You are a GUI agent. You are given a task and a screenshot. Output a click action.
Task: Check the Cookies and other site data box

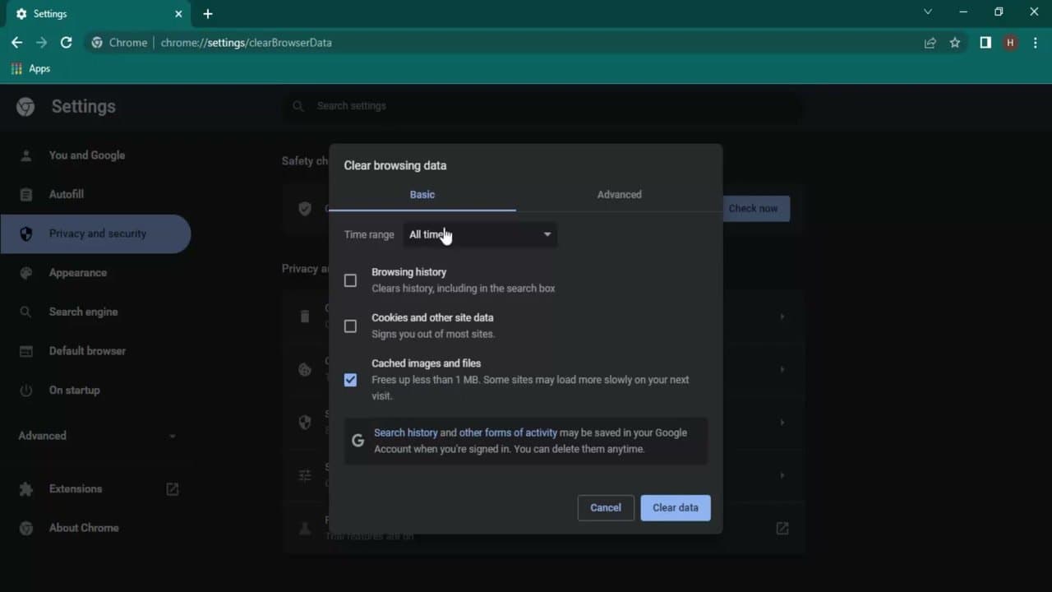point(351,326)
